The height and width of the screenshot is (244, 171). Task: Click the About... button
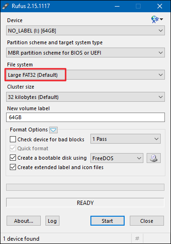pyautogui.click(x=23, y=221)
